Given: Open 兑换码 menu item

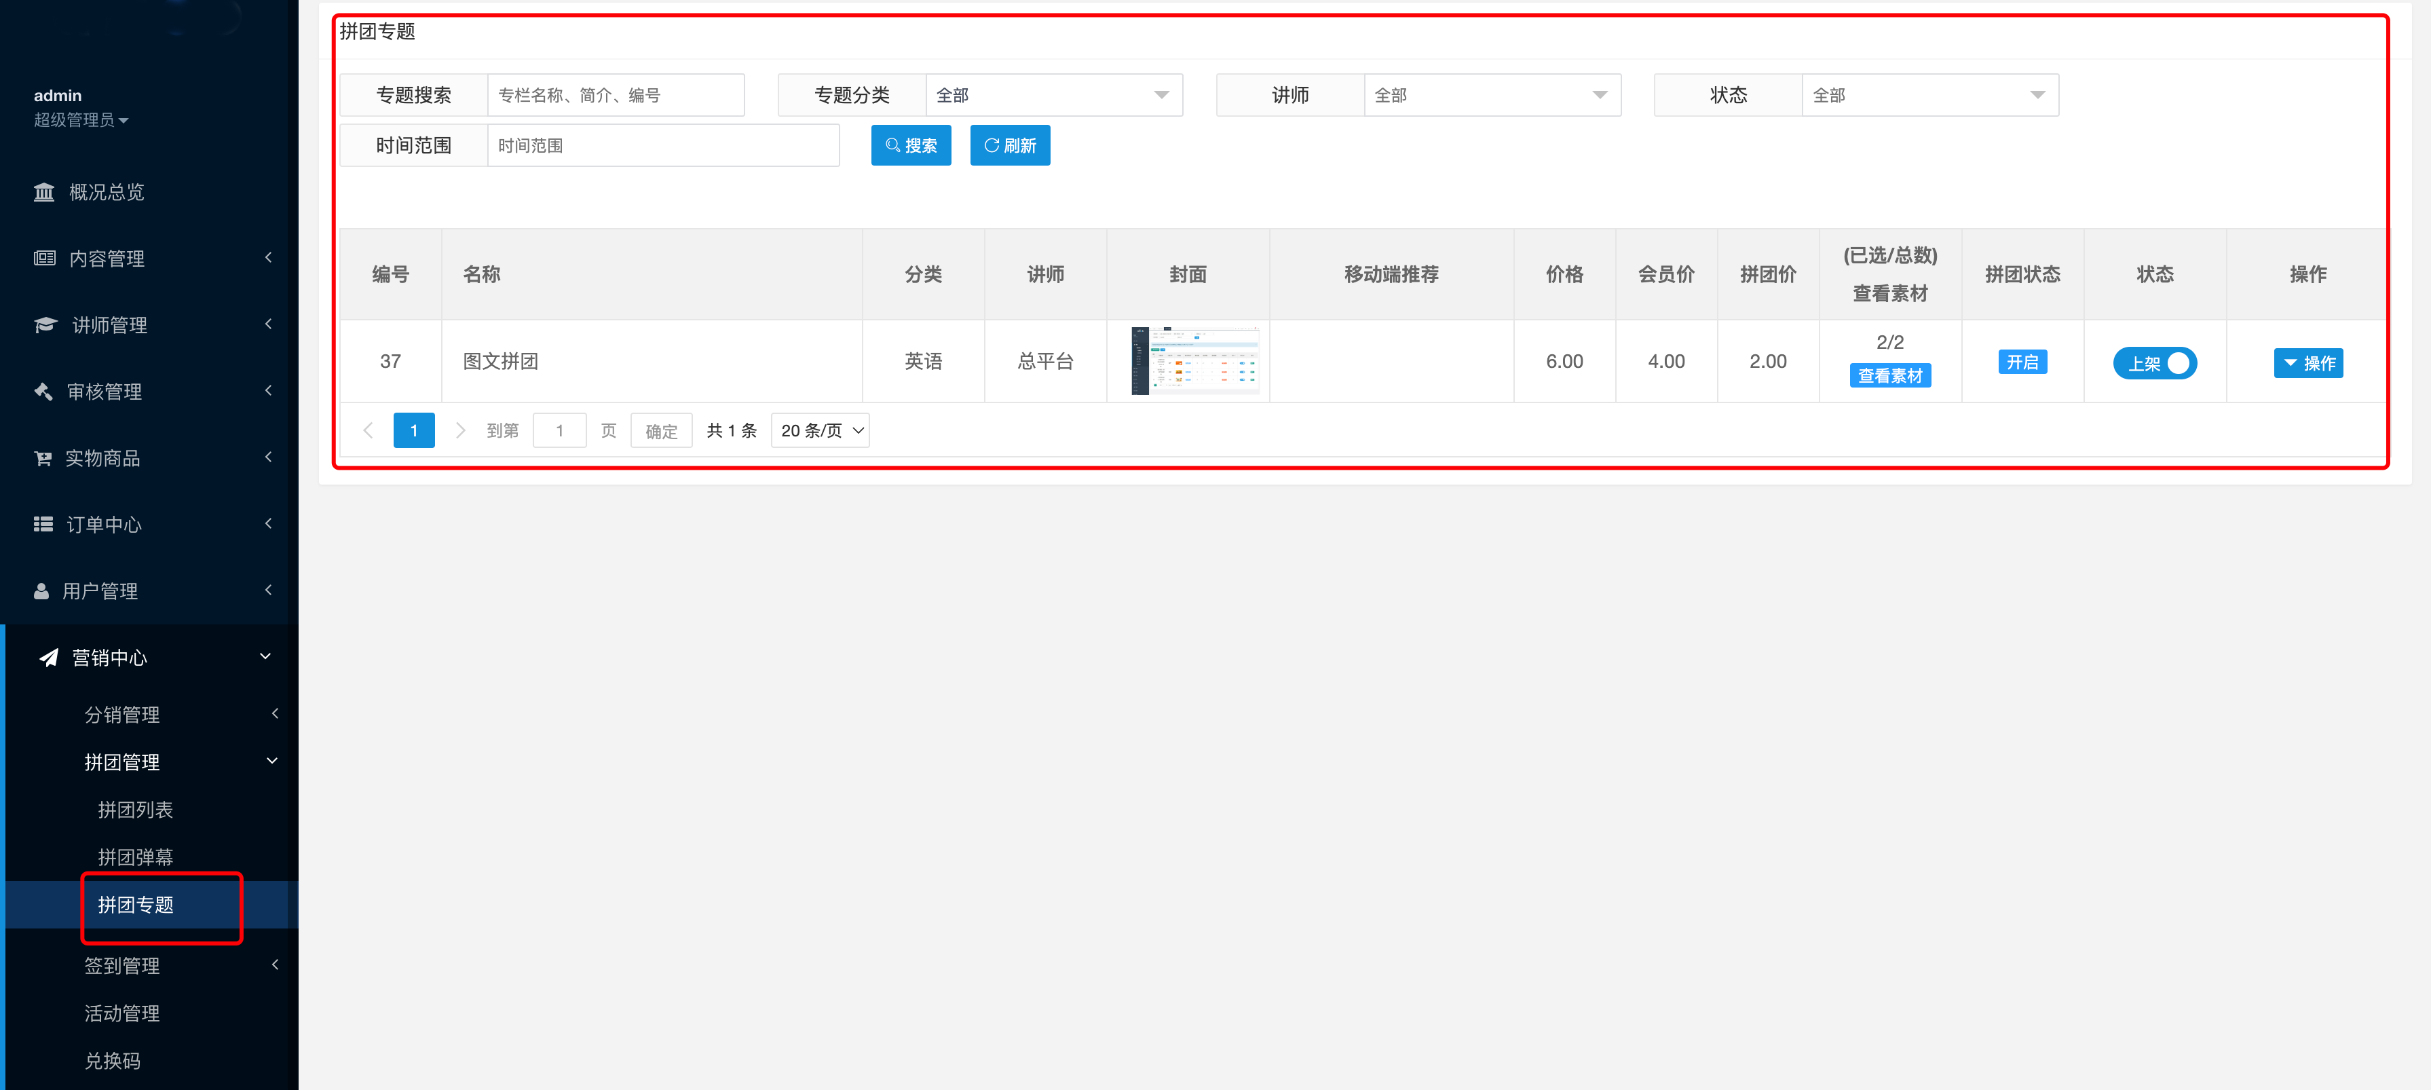Looking at the screenshot, I should click(x=112, y=1061).
